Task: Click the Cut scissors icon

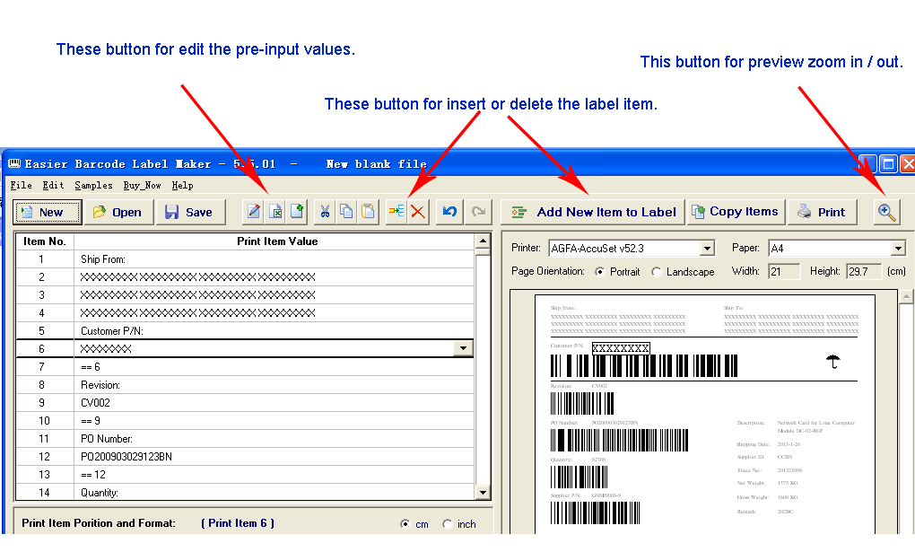Action: tap(325, 212)
